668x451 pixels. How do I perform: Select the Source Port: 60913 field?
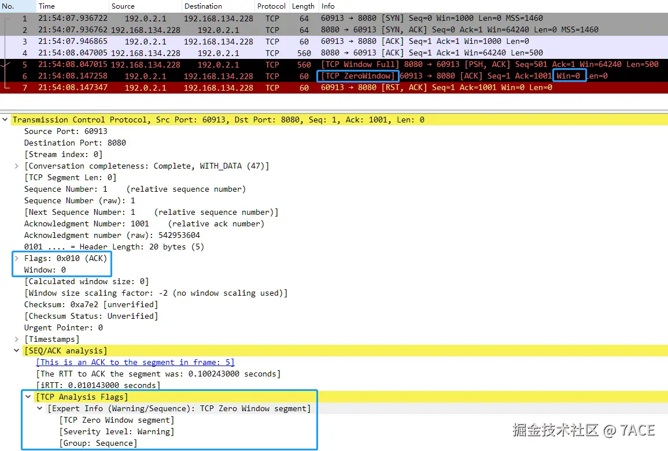pyautogui.click(x=65, y=131)
